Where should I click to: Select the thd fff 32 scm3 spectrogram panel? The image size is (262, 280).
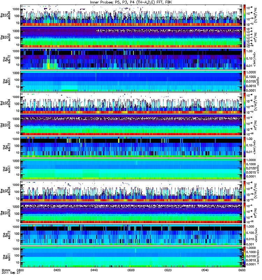pos(131,125)
